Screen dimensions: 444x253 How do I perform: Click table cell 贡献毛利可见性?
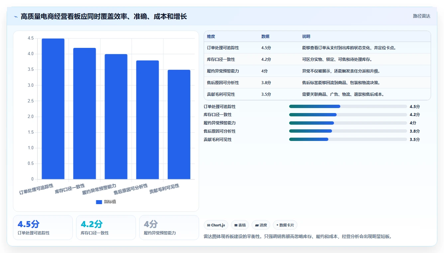(x=221, y=94)
